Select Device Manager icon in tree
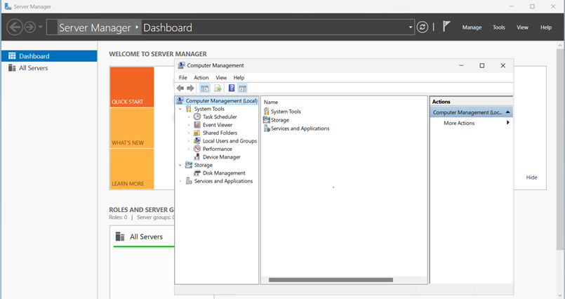Screen dimensions: 565x299 click(197, 157)
